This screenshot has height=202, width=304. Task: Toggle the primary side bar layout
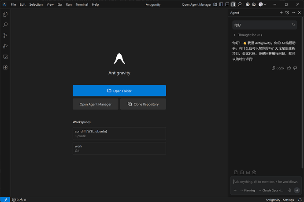pos(221,4)
